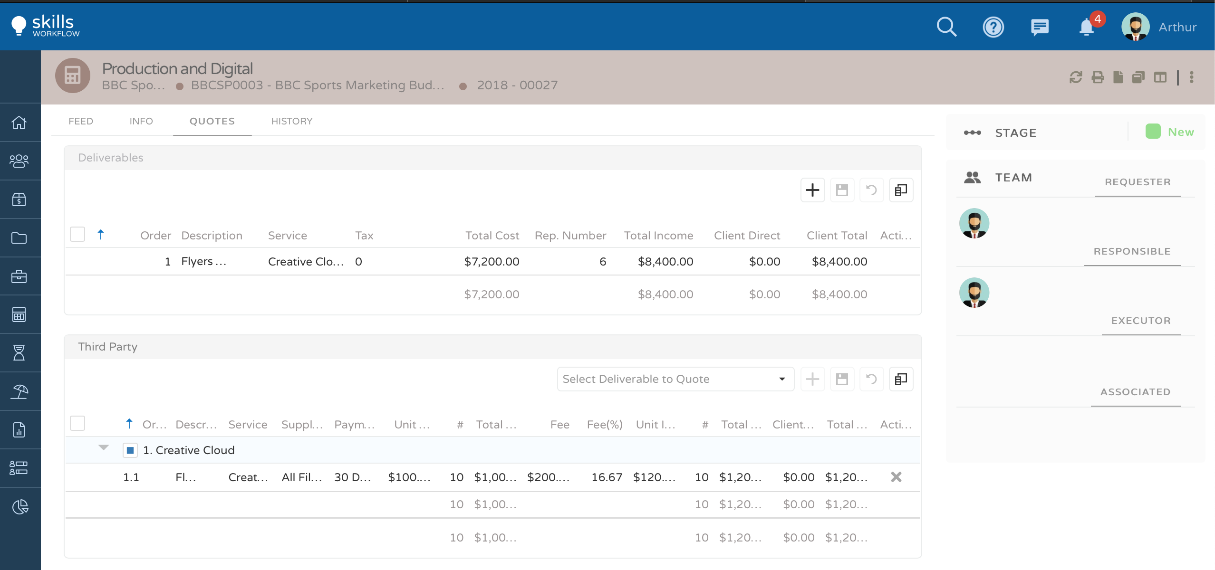Open column layout options for Third Party
The width and height of the screenshot is (1215, 570).
901,379
